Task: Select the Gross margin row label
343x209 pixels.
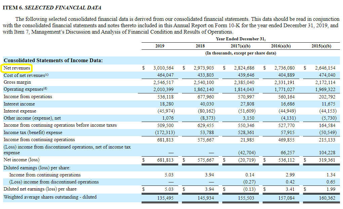Action: pos(17,82)
